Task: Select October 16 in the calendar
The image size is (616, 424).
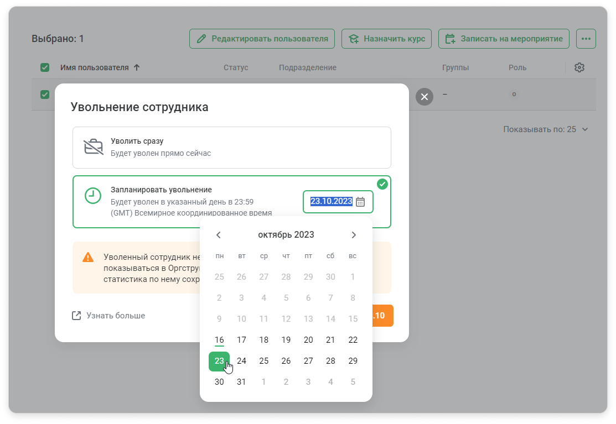Action: pyautogui.click(x=219, y=340)
